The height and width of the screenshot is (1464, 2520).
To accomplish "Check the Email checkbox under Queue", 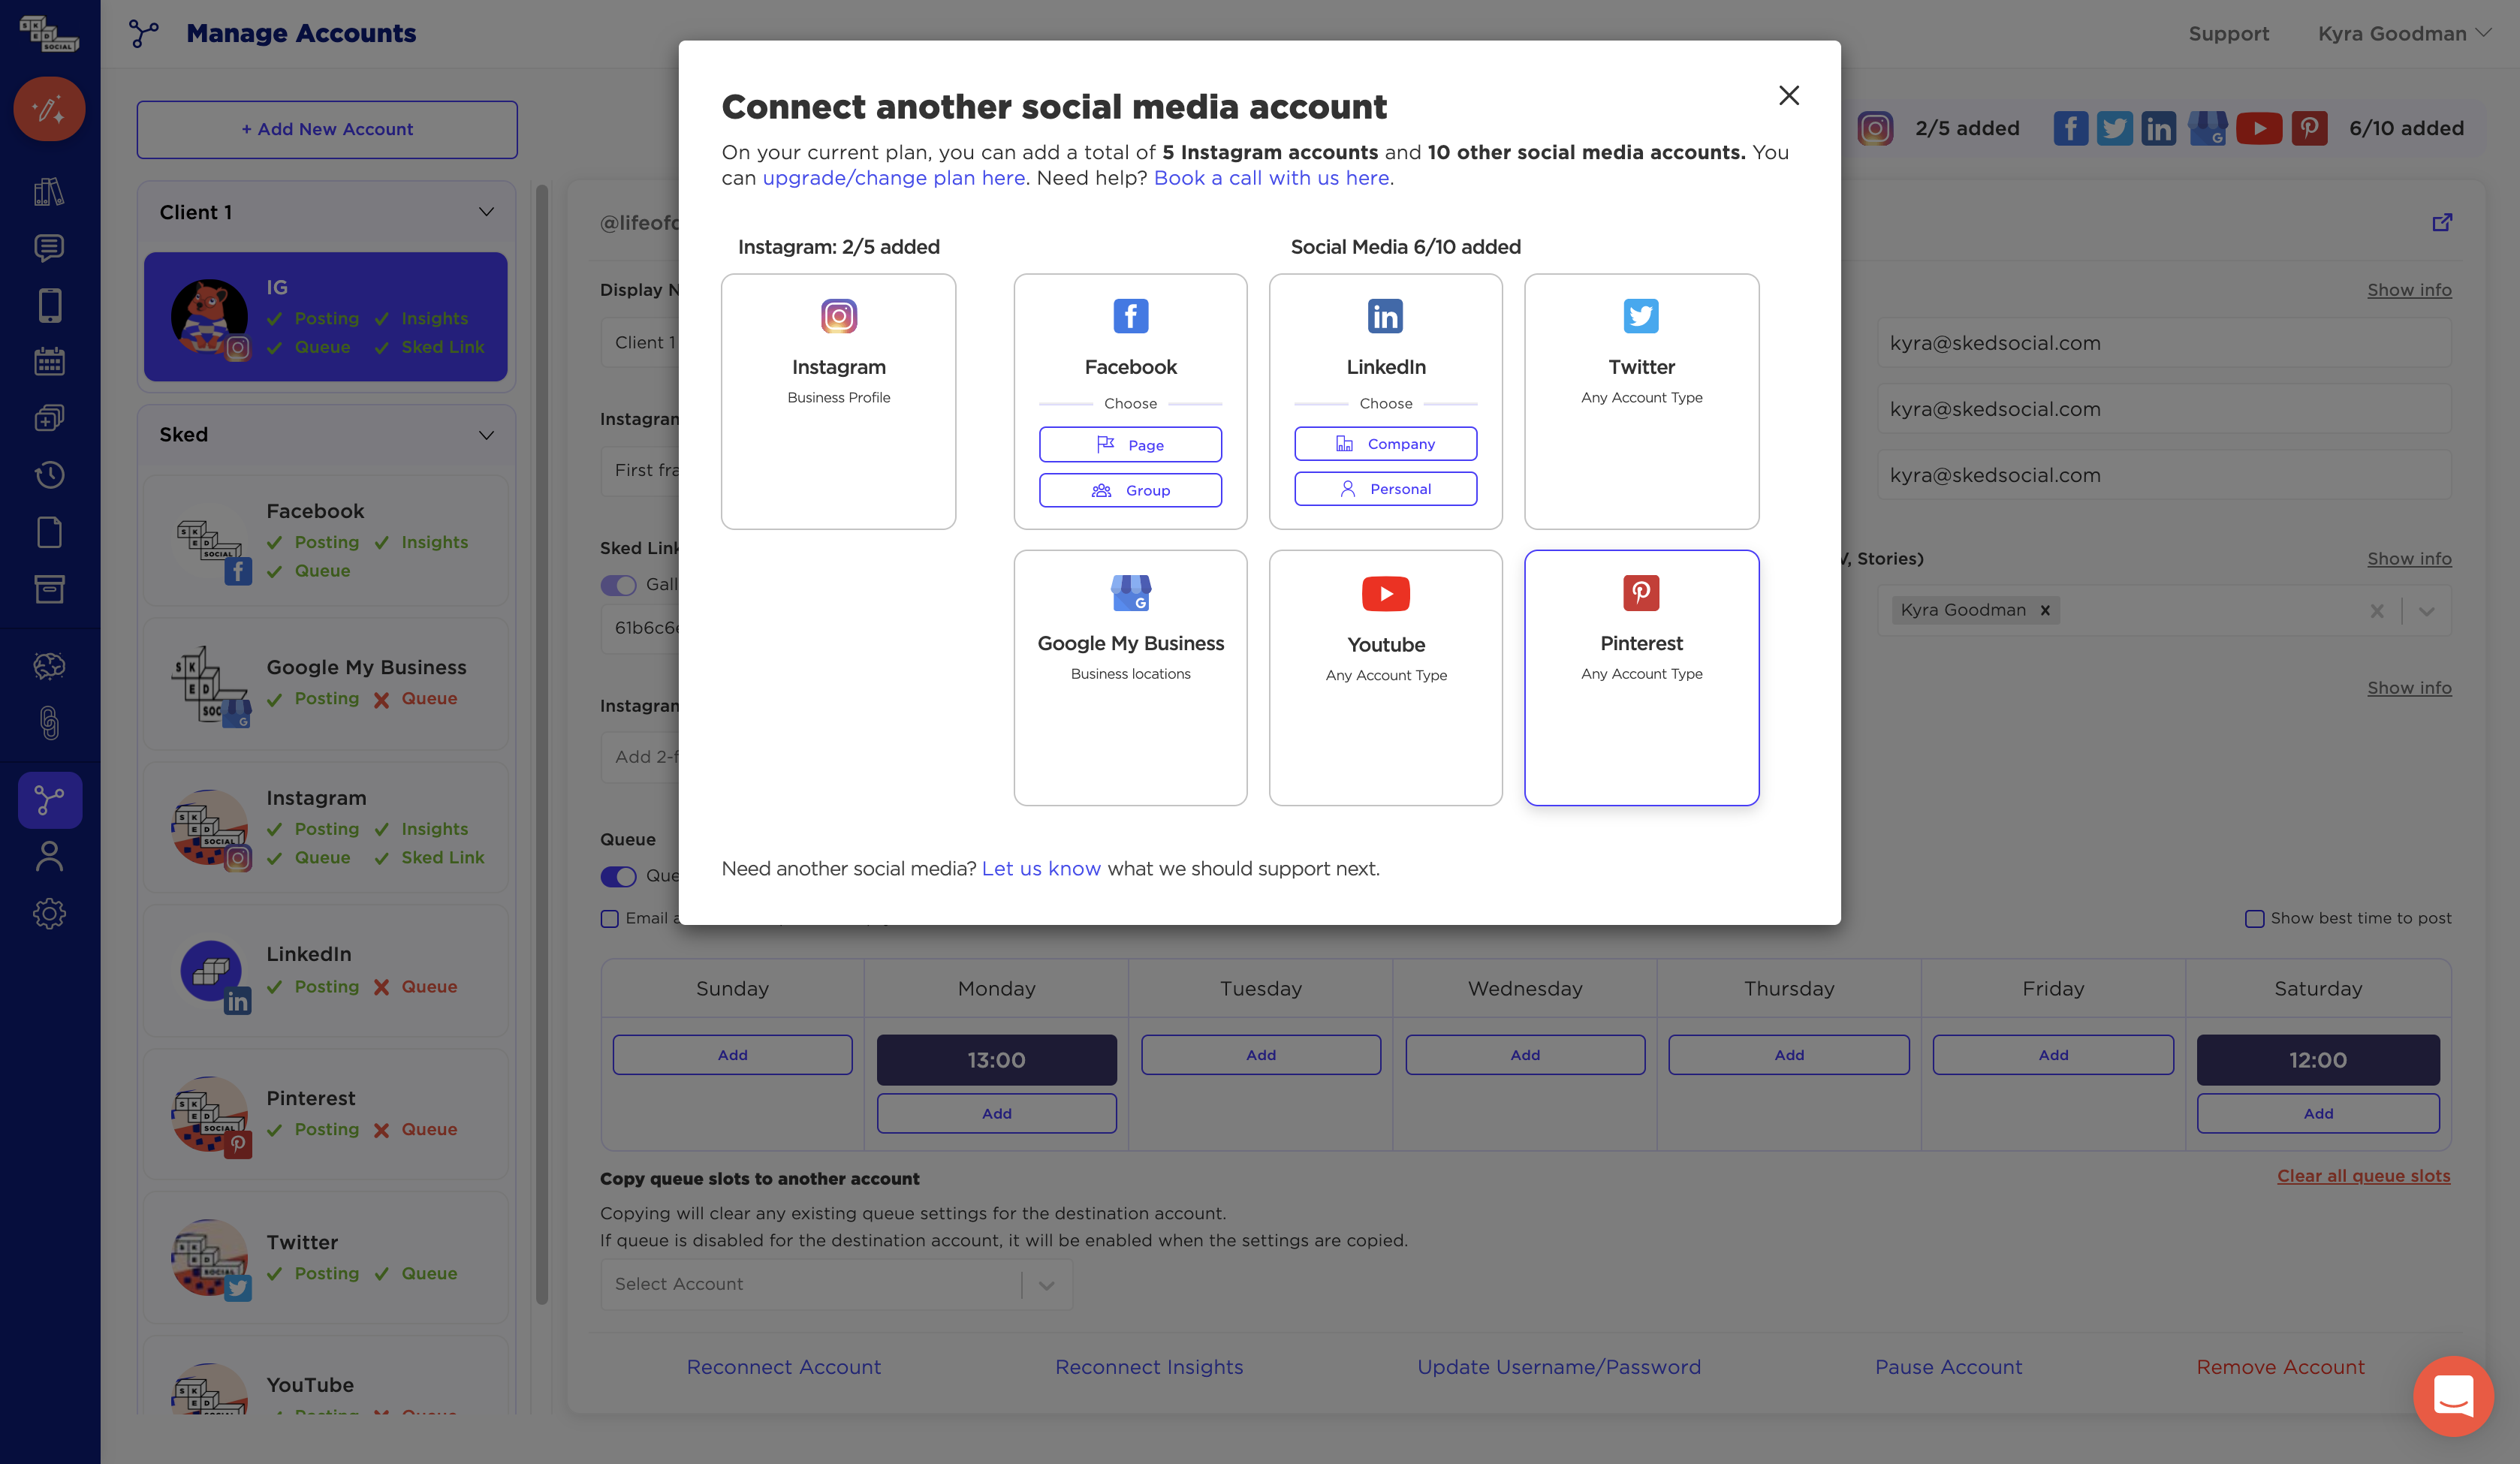I will tap(609, 919).
